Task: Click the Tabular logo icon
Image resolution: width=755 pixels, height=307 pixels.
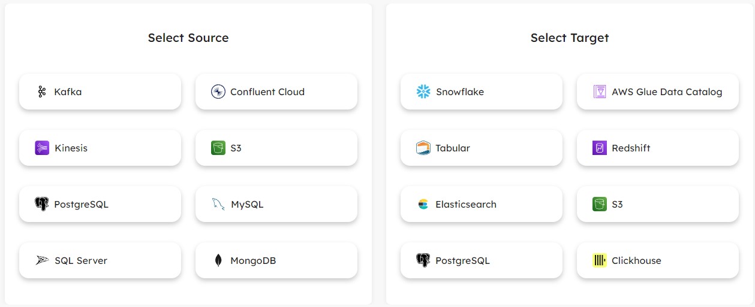Action: coord(423,148)
